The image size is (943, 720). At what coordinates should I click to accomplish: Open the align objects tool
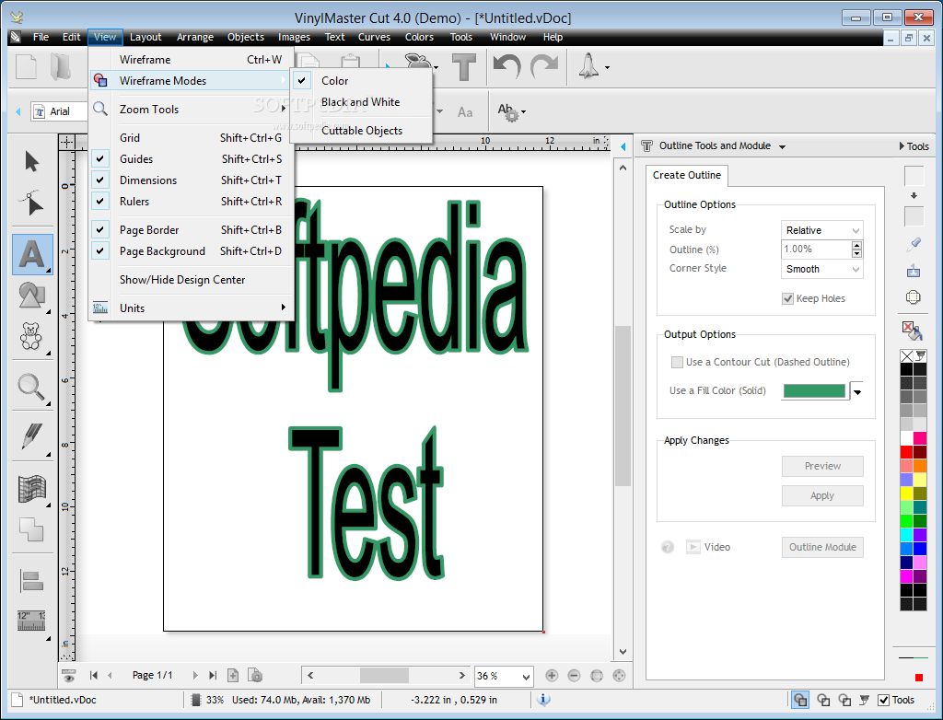(x=32, y=581)
